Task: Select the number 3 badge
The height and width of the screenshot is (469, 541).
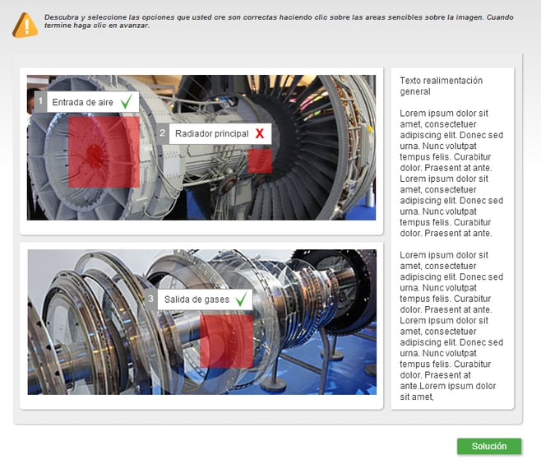Action: coord(150,300)
